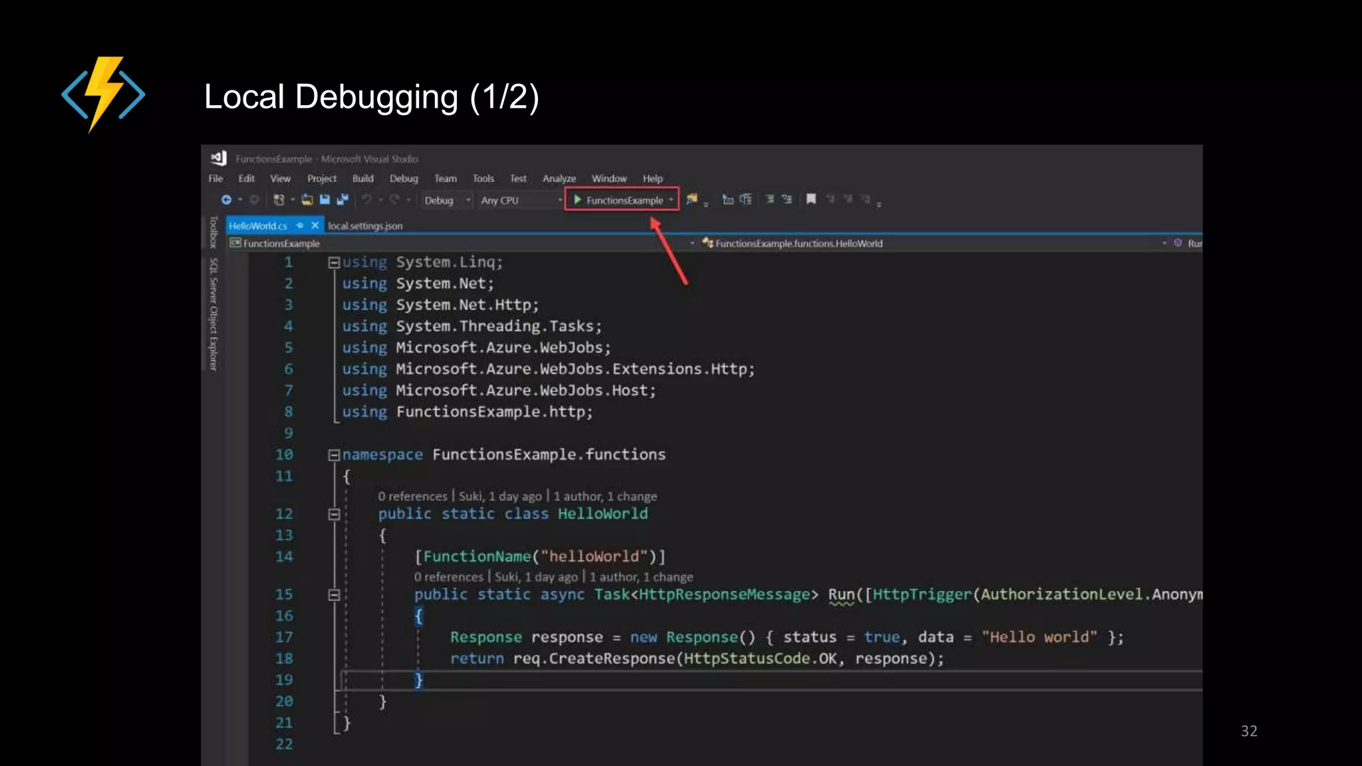Click "0 references" CodeLens above Run method

coord(448,577)
